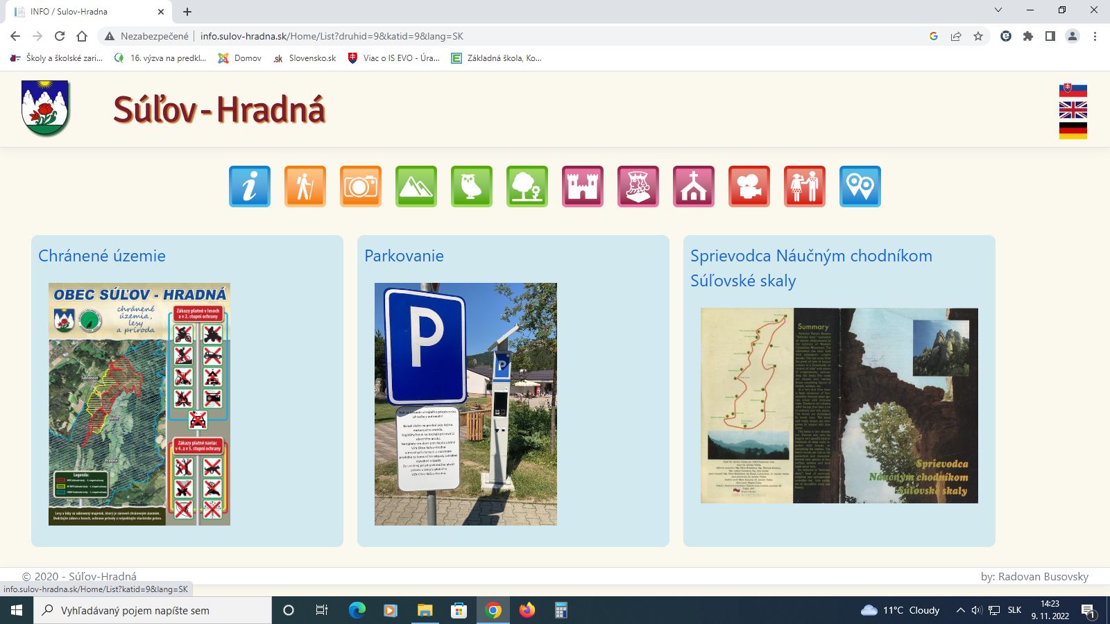Open Základná škola, Ko... bookmark
The image size is (1110, 624).
pyautogui.click(x=497, y=58)
